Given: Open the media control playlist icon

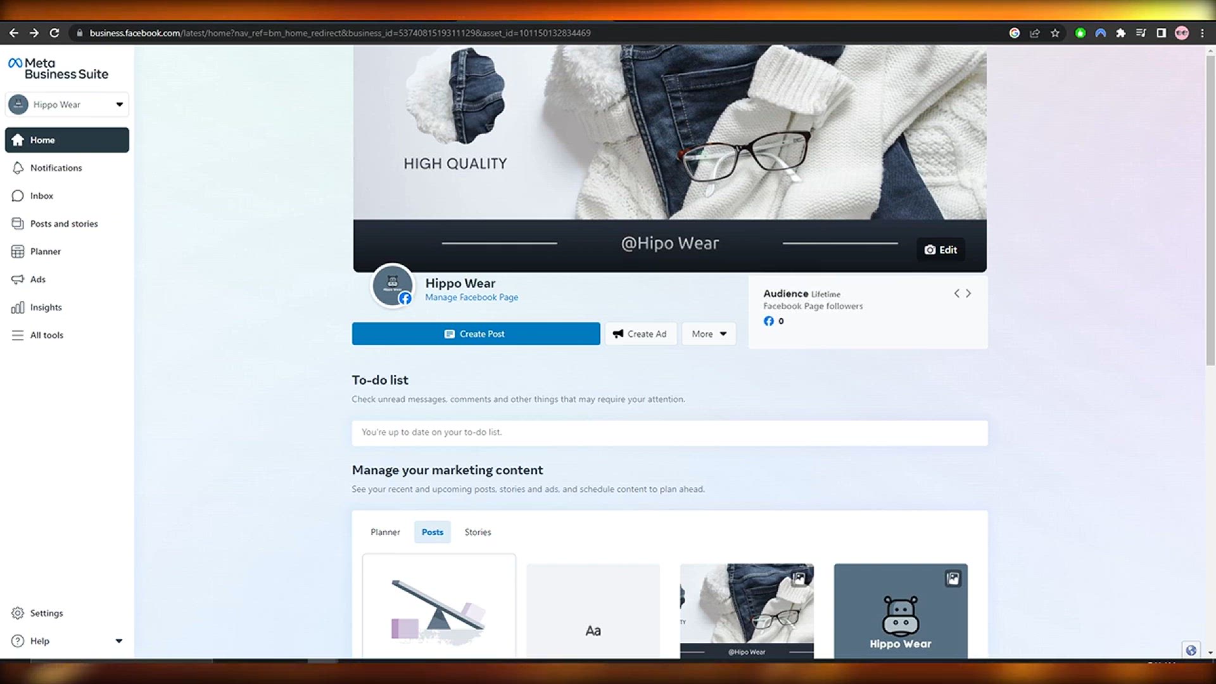Looking at the screenshot, I should tap(1141, 33).
